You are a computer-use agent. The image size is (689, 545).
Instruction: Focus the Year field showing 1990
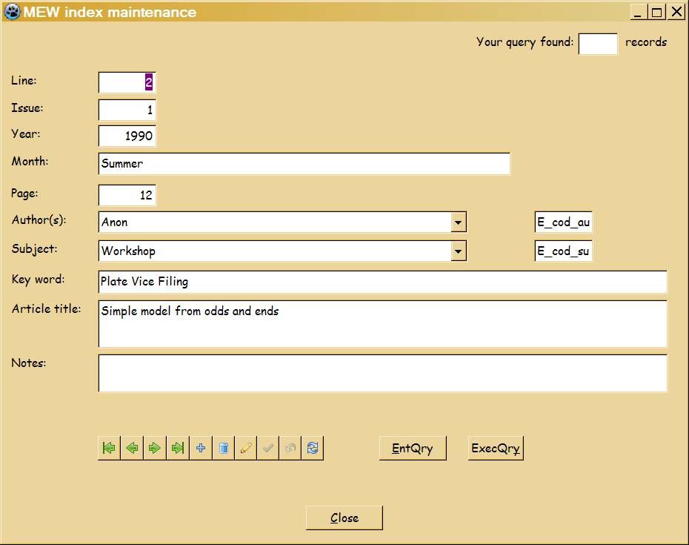pos(127,136)
